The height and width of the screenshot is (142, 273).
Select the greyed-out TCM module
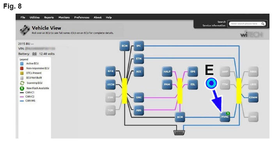(110, 110)
